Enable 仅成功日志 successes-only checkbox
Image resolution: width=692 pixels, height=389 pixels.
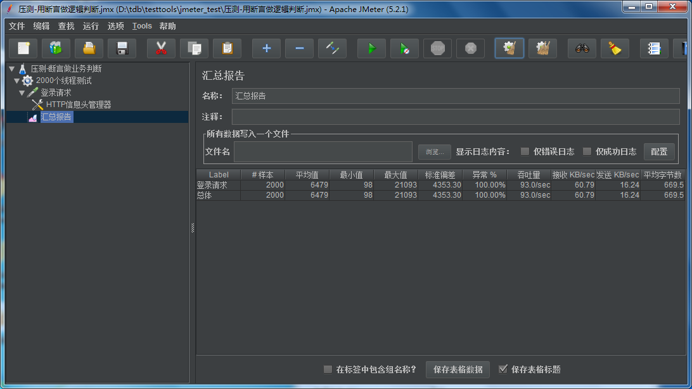pyautogui.click(x=587, y=151)
